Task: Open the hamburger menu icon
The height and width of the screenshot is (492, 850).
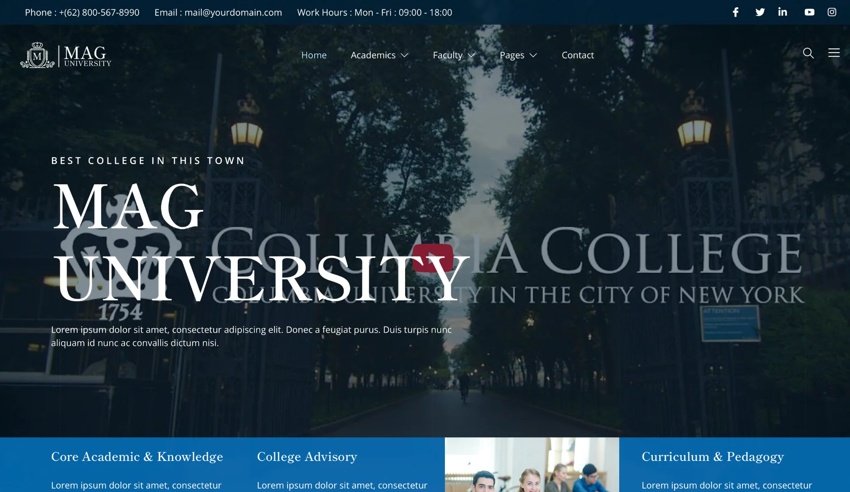Action: 834,53
